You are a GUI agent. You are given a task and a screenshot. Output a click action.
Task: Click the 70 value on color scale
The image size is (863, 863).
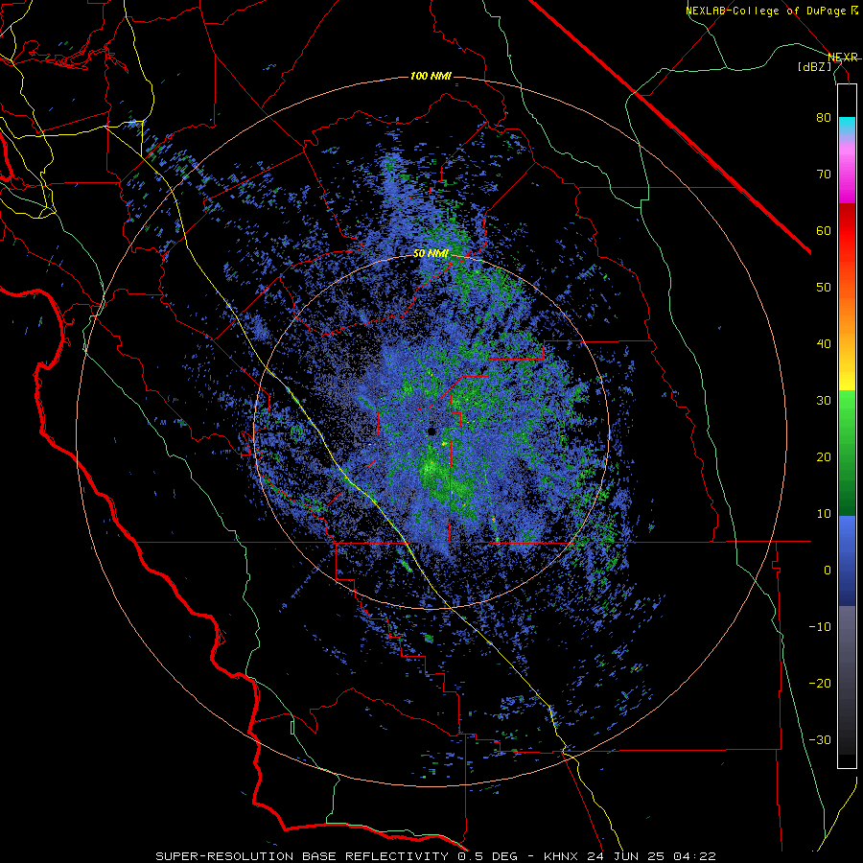pyautogui.click(x=824, y=175)
